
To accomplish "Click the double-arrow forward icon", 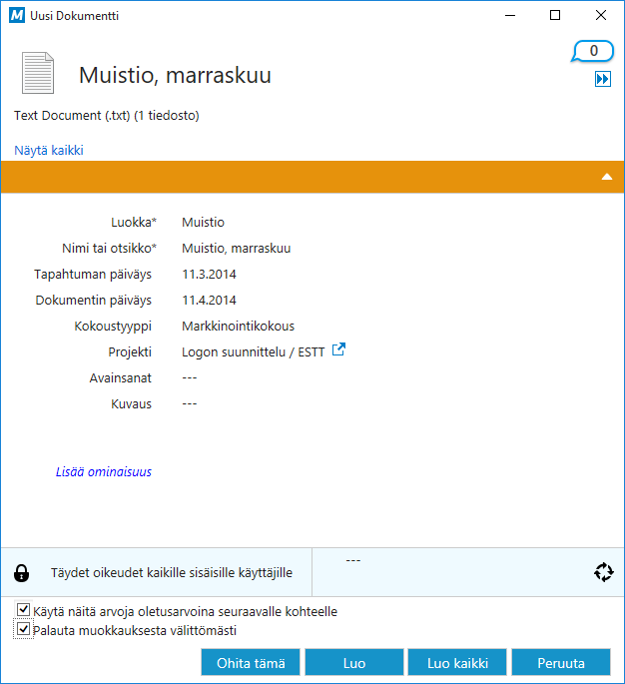I will click(602, 80).
